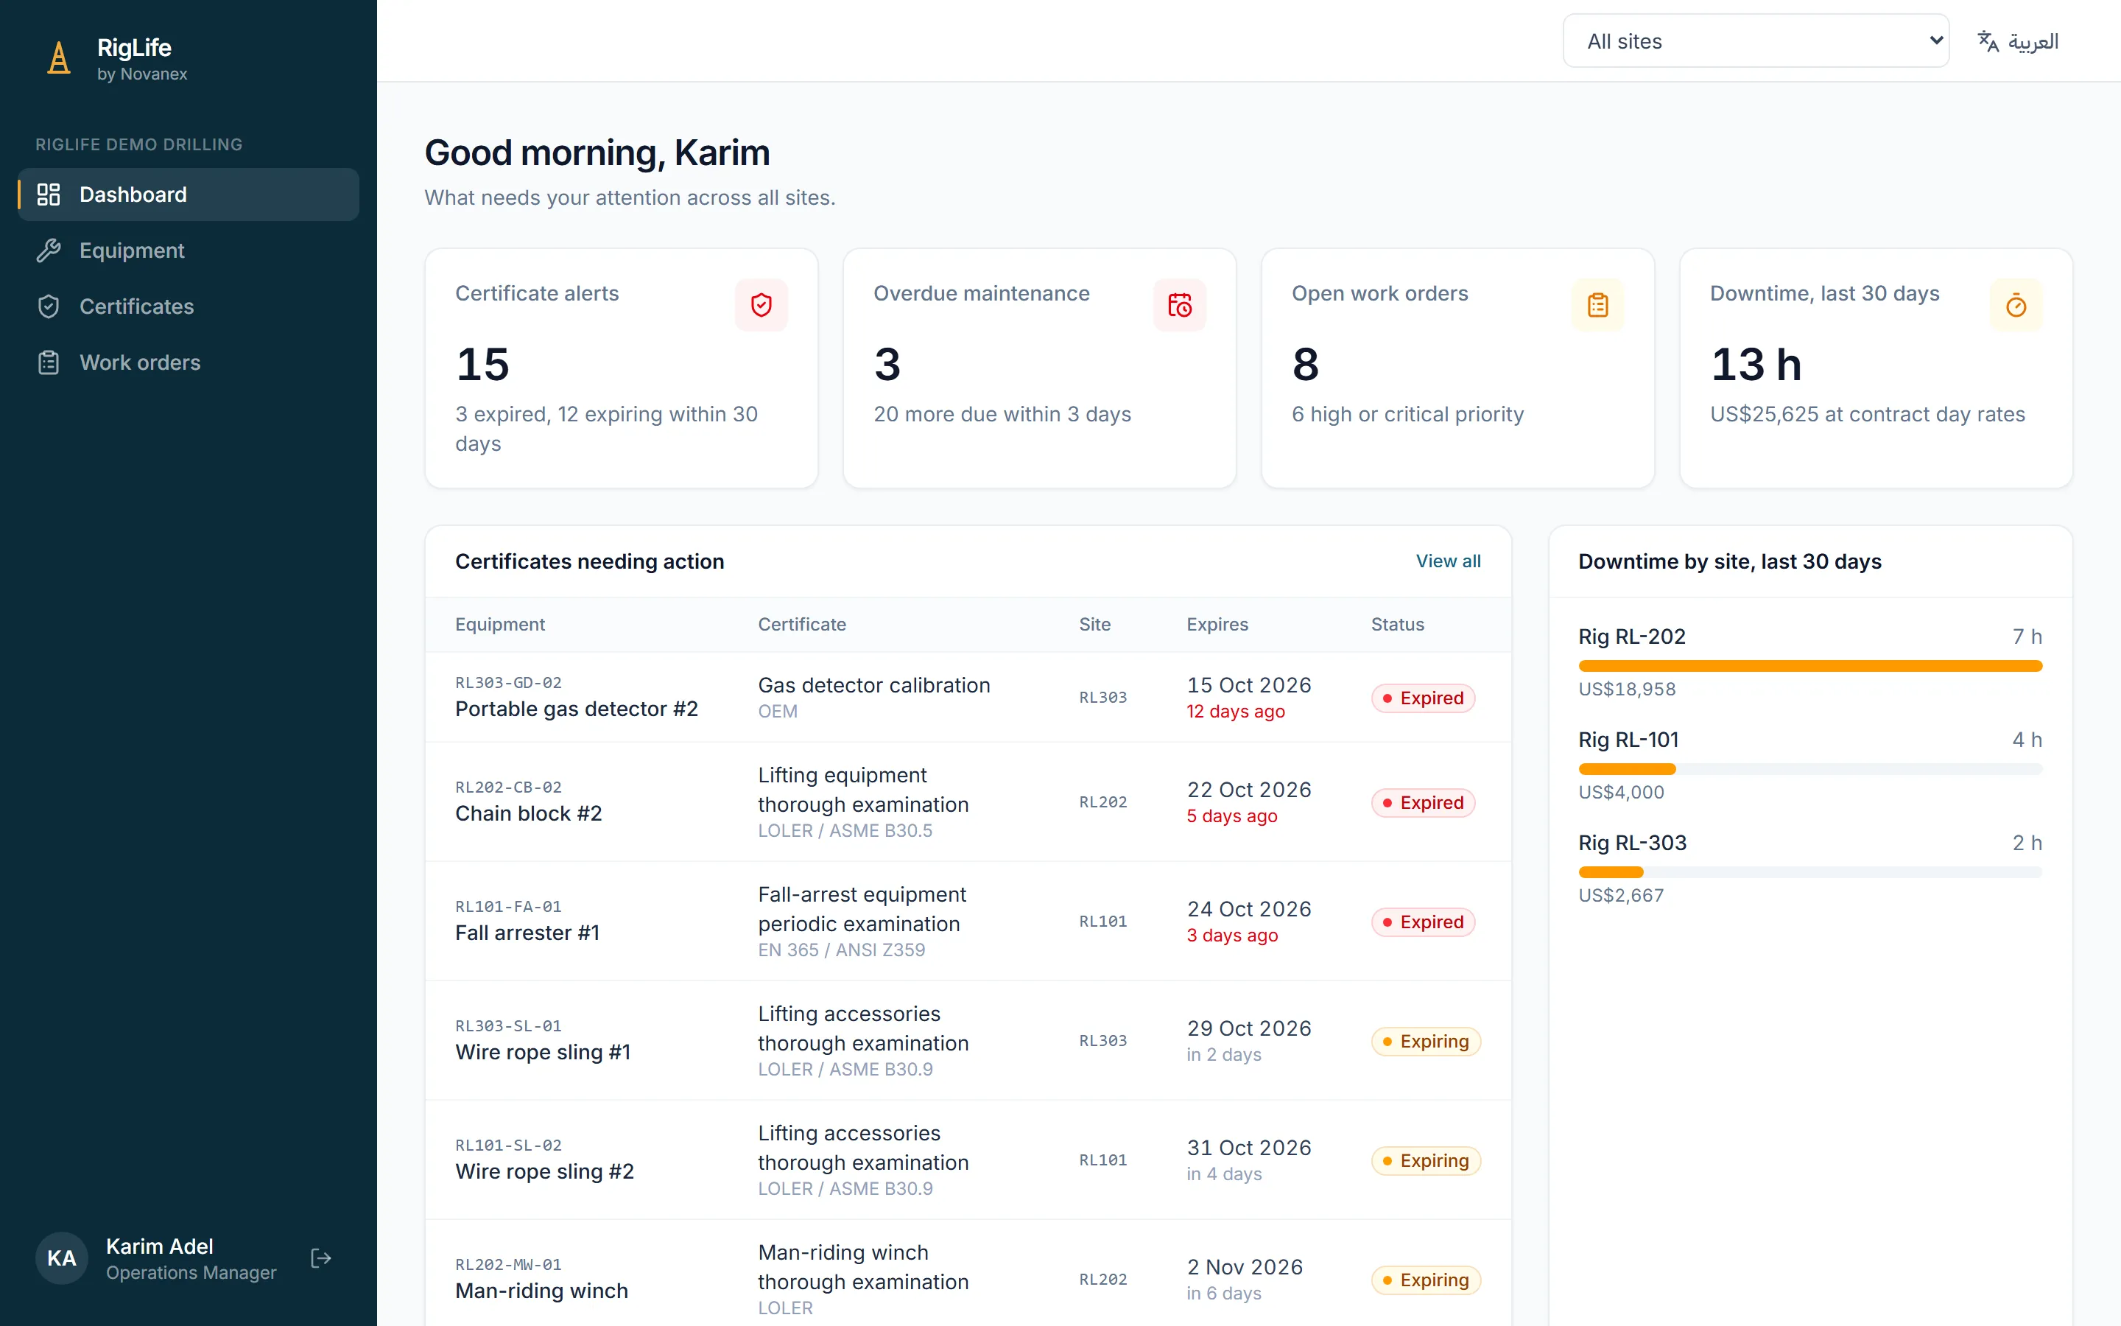Click the red shield icon on Certificate alerts card
The image size is (2121, 1326).
pyautogui.click(x=761, y=305)
